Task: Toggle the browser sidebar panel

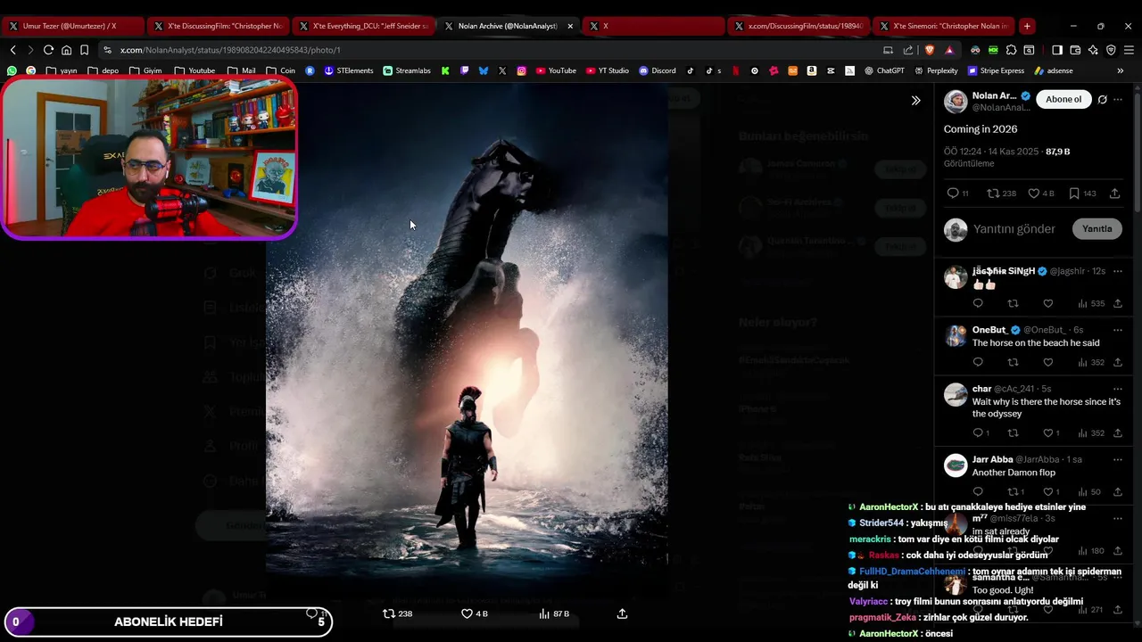Action: pos(1057,50)
